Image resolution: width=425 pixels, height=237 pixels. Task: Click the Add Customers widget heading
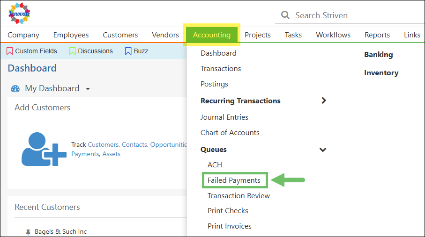(x=42, y=108)
